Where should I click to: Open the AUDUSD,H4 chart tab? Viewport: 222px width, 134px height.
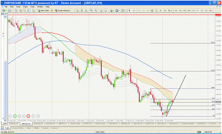pyautogui.click(x=38, y=124)
